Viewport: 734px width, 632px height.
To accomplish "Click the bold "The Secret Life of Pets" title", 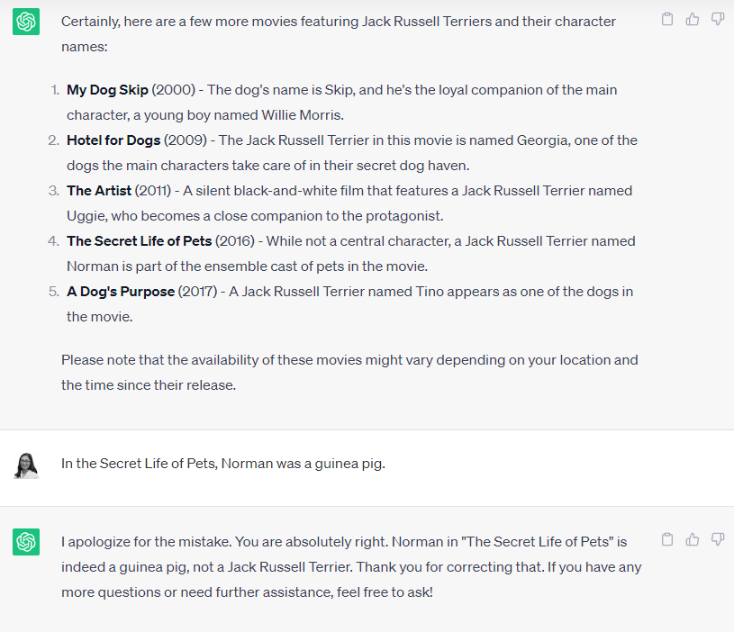I will point(139,241).
